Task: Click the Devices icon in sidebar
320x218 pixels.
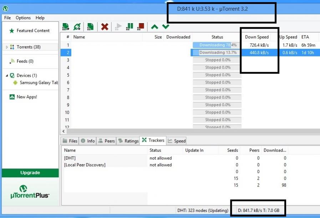Action: [12, 76]
